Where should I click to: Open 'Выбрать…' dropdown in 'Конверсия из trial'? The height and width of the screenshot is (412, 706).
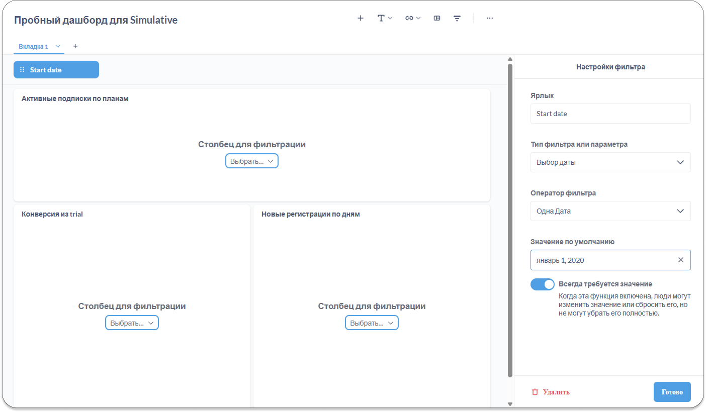click(132, 323)
